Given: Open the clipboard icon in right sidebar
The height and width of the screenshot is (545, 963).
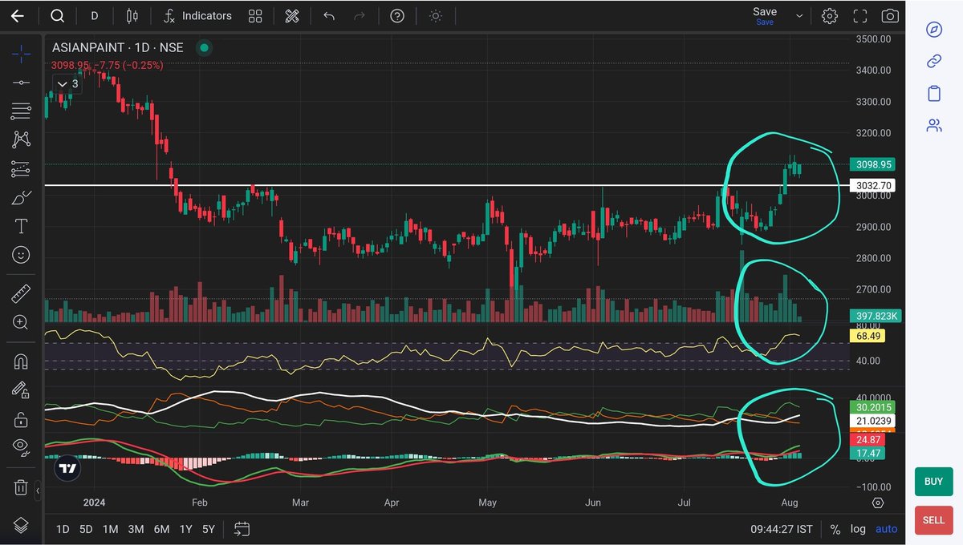Looking at the screenshot, I should tap(933, 94).
